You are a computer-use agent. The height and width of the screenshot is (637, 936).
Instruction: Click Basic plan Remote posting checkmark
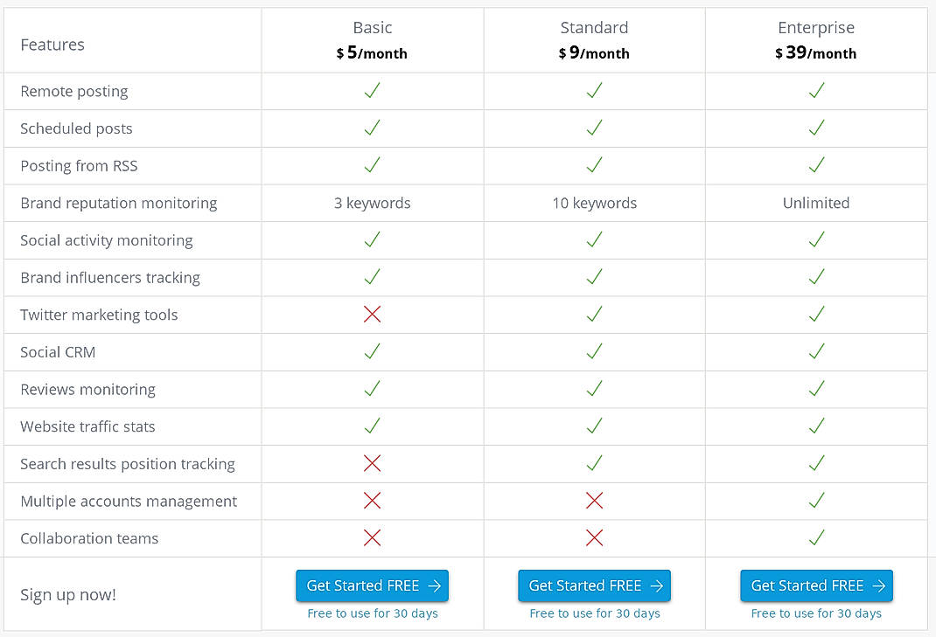[372, 91]
